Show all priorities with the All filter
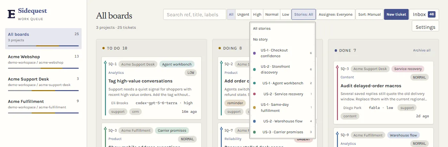Viewport: 448px width, 147px height. click(x=231, y=14)
